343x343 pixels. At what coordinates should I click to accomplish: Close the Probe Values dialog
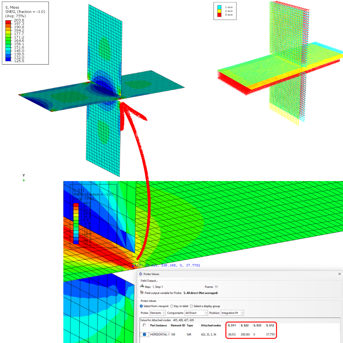340,274
